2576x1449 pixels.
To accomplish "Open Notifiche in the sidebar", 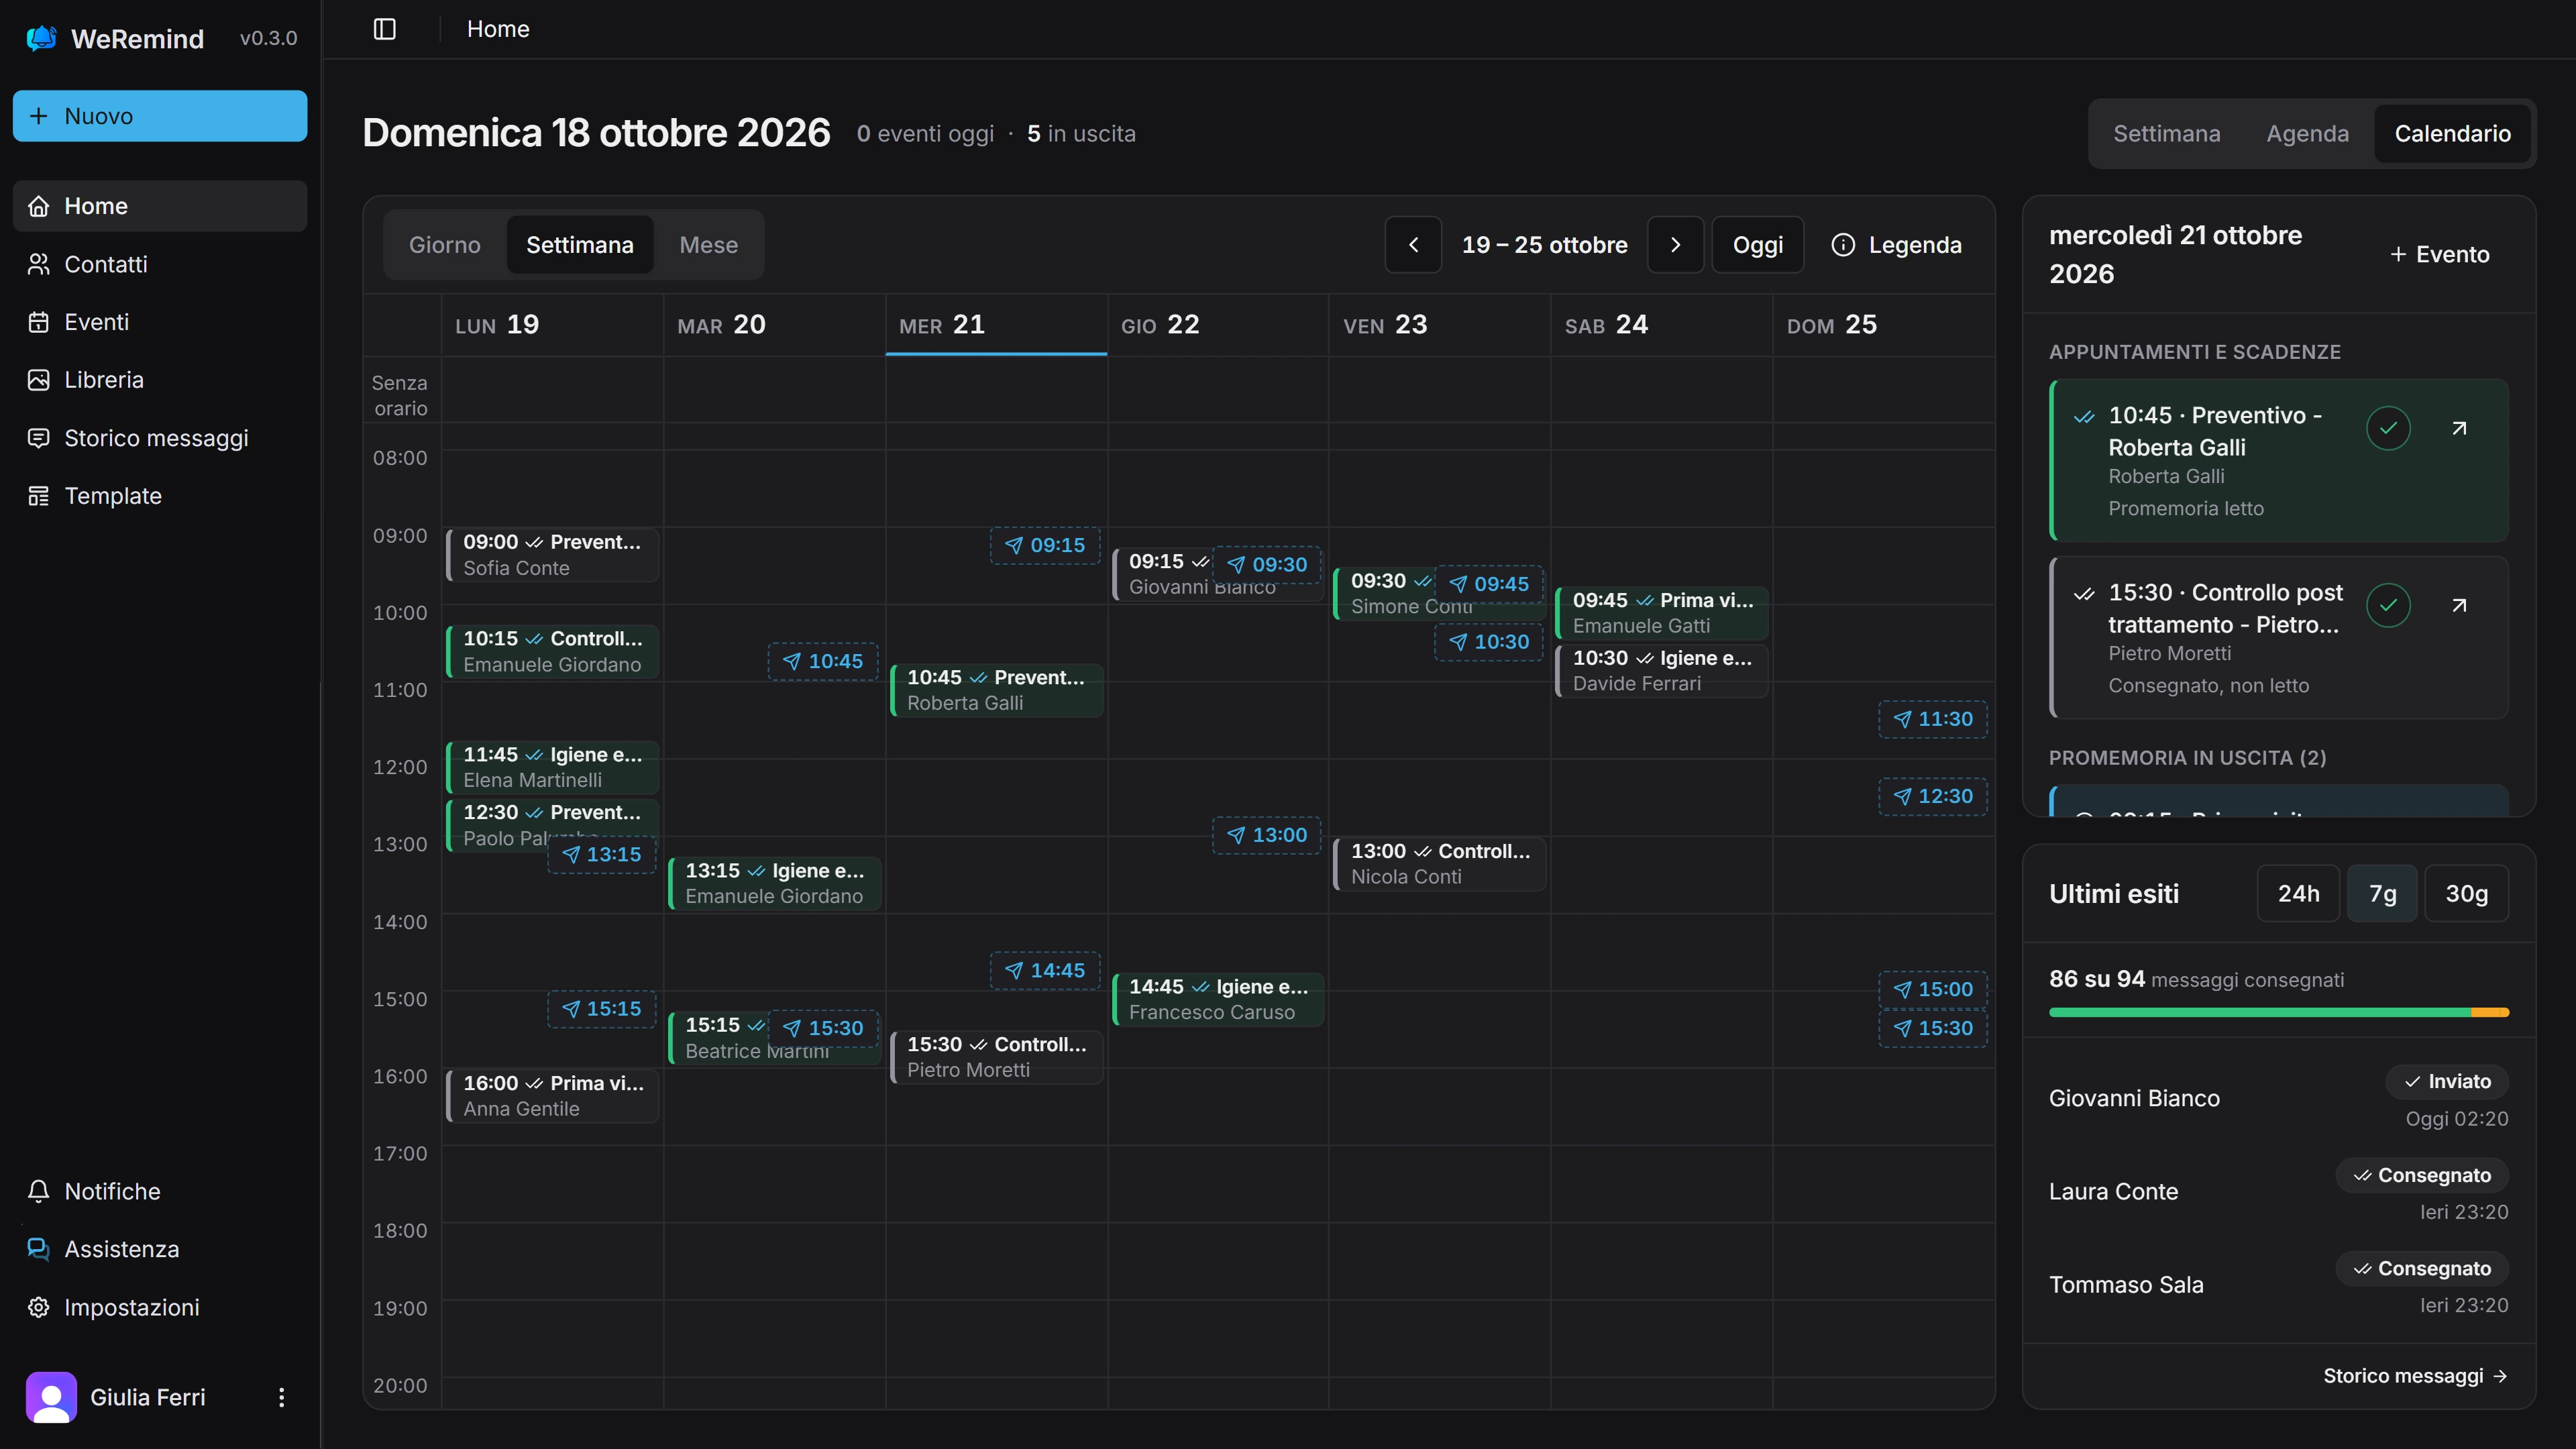I will (160, 1192).
